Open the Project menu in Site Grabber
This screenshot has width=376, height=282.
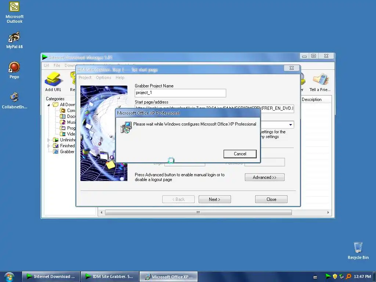(85, 77)
